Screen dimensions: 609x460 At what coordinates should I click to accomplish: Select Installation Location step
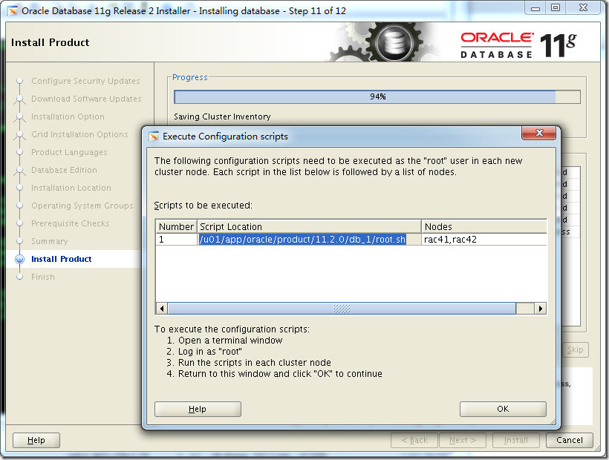(x=71, y=188)
